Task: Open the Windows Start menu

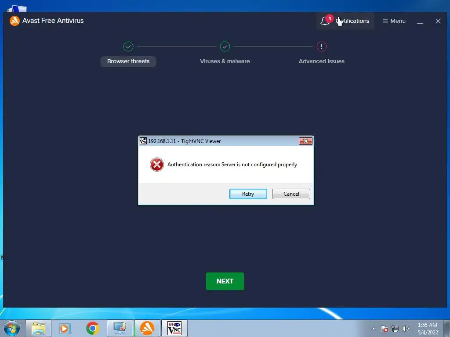Action: coord(12,328)
